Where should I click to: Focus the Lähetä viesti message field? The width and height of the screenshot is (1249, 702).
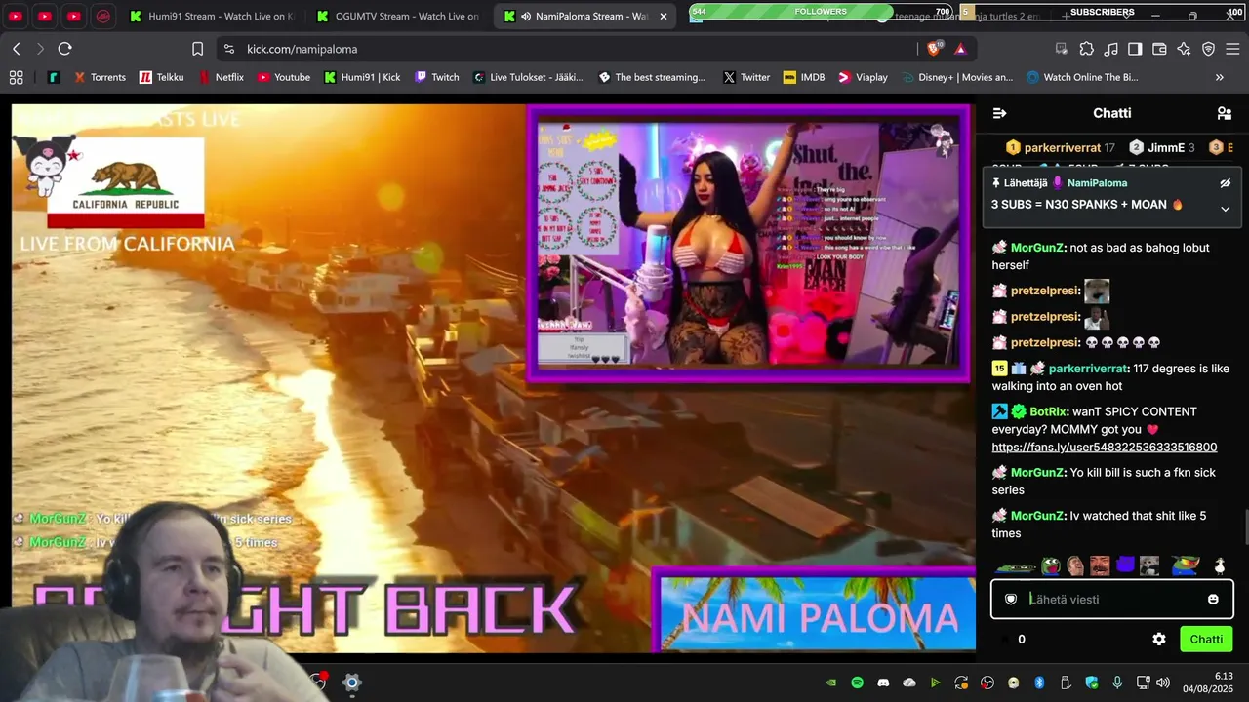click(x=1112, y=600)
